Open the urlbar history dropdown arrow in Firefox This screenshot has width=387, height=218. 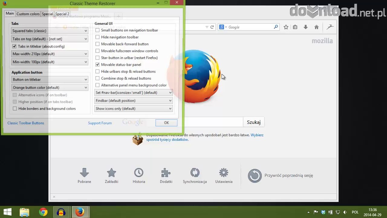[x=207, y=27]
